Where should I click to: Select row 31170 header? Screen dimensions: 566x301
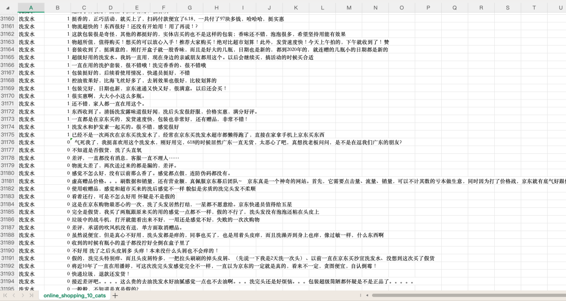[x=8, y=96]
